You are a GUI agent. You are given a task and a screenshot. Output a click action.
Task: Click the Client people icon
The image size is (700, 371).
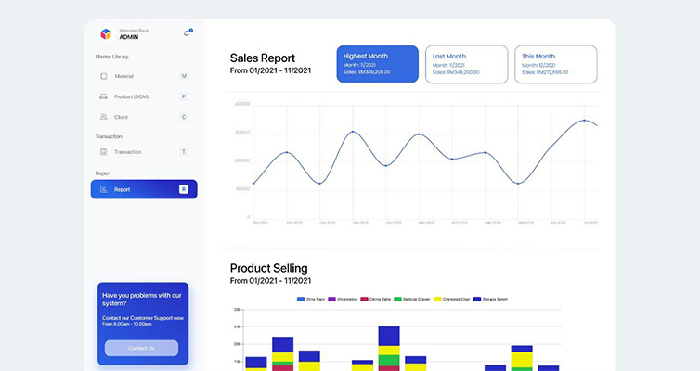point(104,117)
